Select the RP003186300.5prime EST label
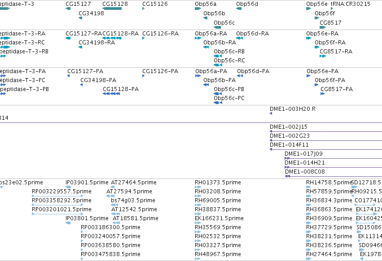Screen dimensions: 382x261 (x=110, y=228)
